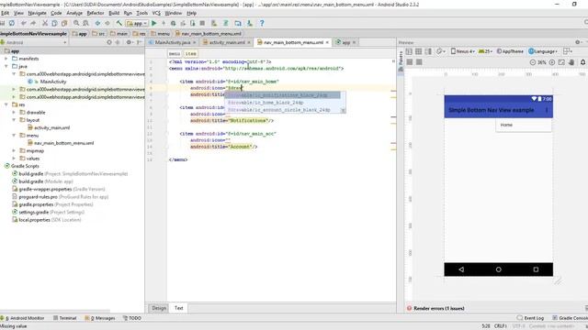
Task: Open the AVD Manager icon
Action: pyautogui.click(x=214, y=23)
